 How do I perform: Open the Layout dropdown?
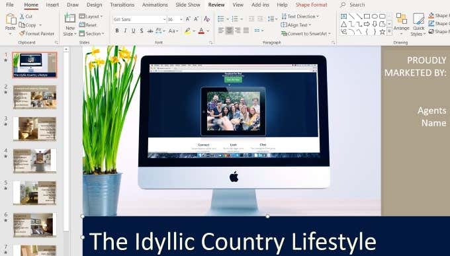[91, 17]
